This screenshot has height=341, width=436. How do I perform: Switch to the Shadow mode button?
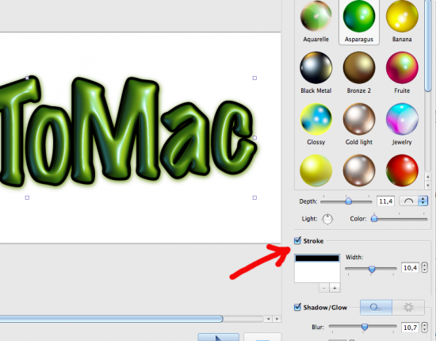[376, 308]
